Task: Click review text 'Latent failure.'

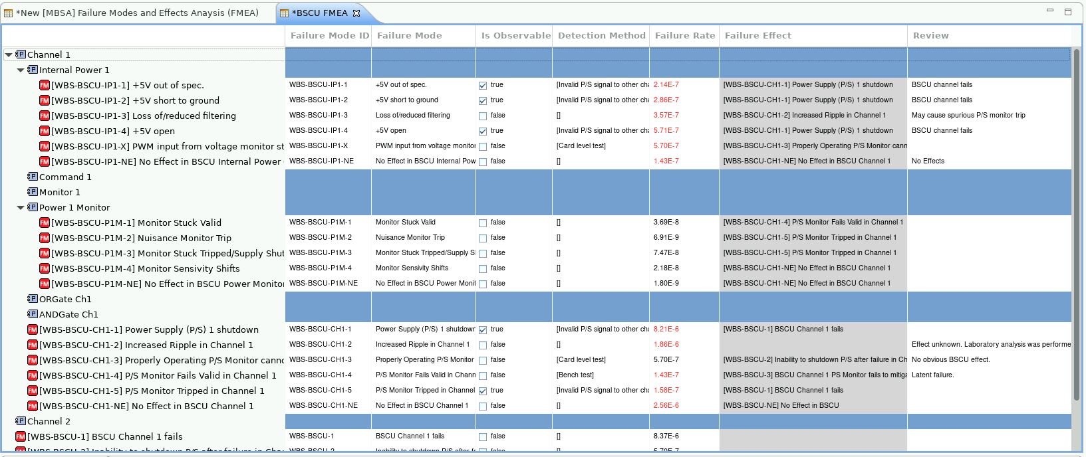Action: pos(932,375)
